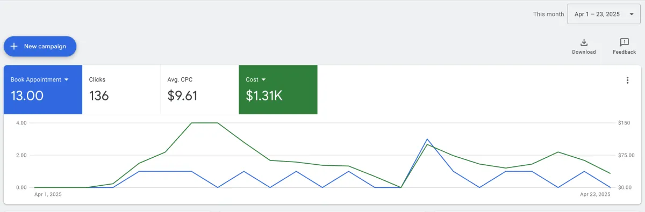645x212 pixels.
Task: Click the This month label
Action: coord(548,14)
